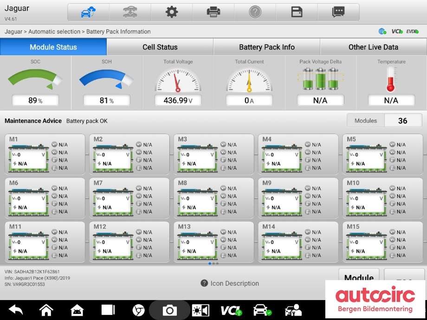Switch to the Cell Status tab
This screenshot has height=320, width=427.
click(x=160, y=47)
